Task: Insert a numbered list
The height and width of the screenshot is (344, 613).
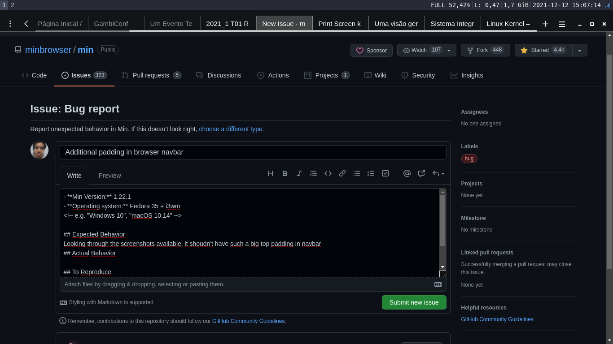Action: pyautogui.click(x=371, y=173)
